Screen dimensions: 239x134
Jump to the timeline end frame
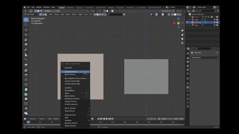(x=112, y=119)
